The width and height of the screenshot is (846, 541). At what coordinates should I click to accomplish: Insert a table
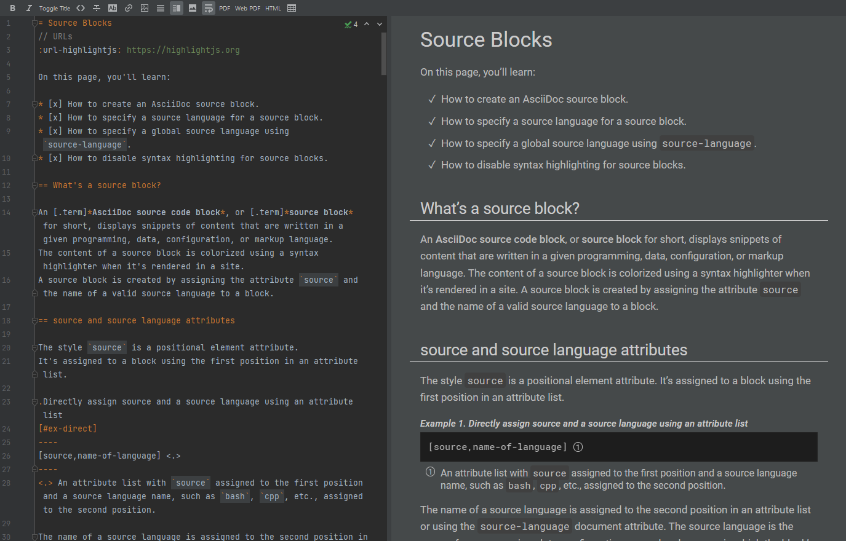pos(291,8)
